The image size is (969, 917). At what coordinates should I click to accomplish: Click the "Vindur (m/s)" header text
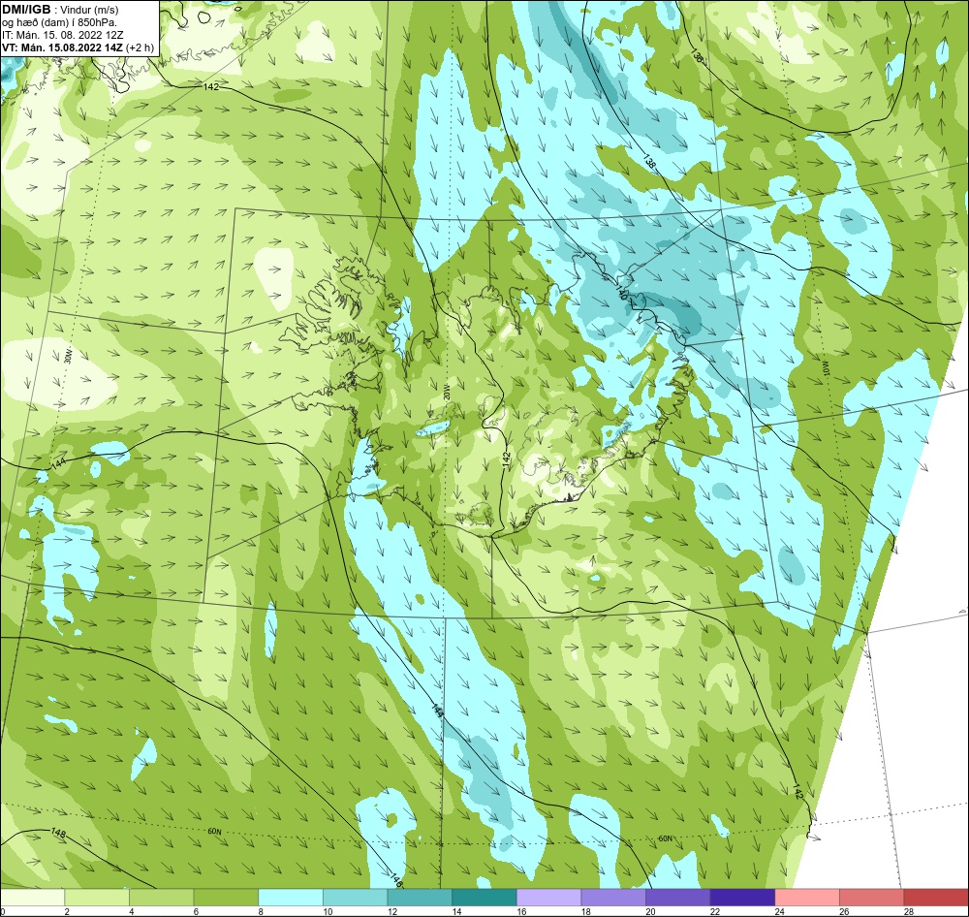(89, 10)
